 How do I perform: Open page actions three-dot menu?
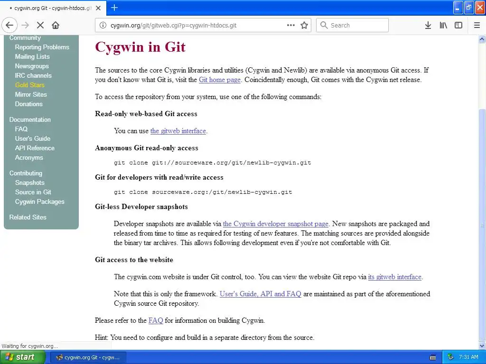coord(291,25)
